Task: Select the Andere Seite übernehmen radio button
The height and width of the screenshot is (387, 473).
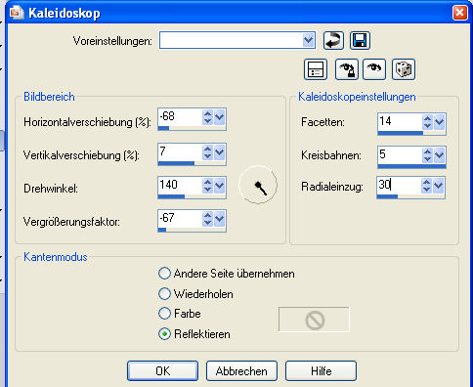Action: (x=164, y=274)
